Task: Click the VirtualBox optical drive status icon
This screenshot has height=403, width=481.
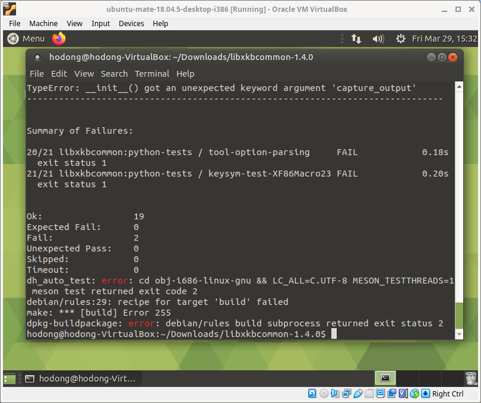Action: (x=324, y=393)
